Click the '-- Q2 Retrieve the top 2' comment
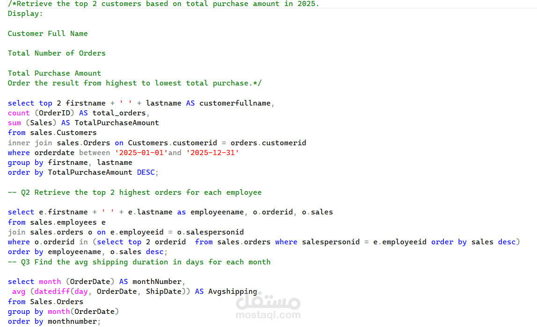 point(134,192)
